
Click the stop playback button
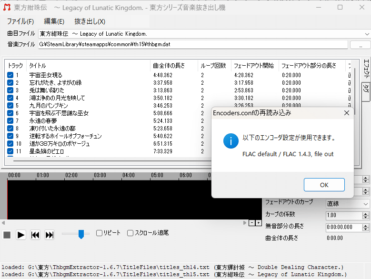7,235
